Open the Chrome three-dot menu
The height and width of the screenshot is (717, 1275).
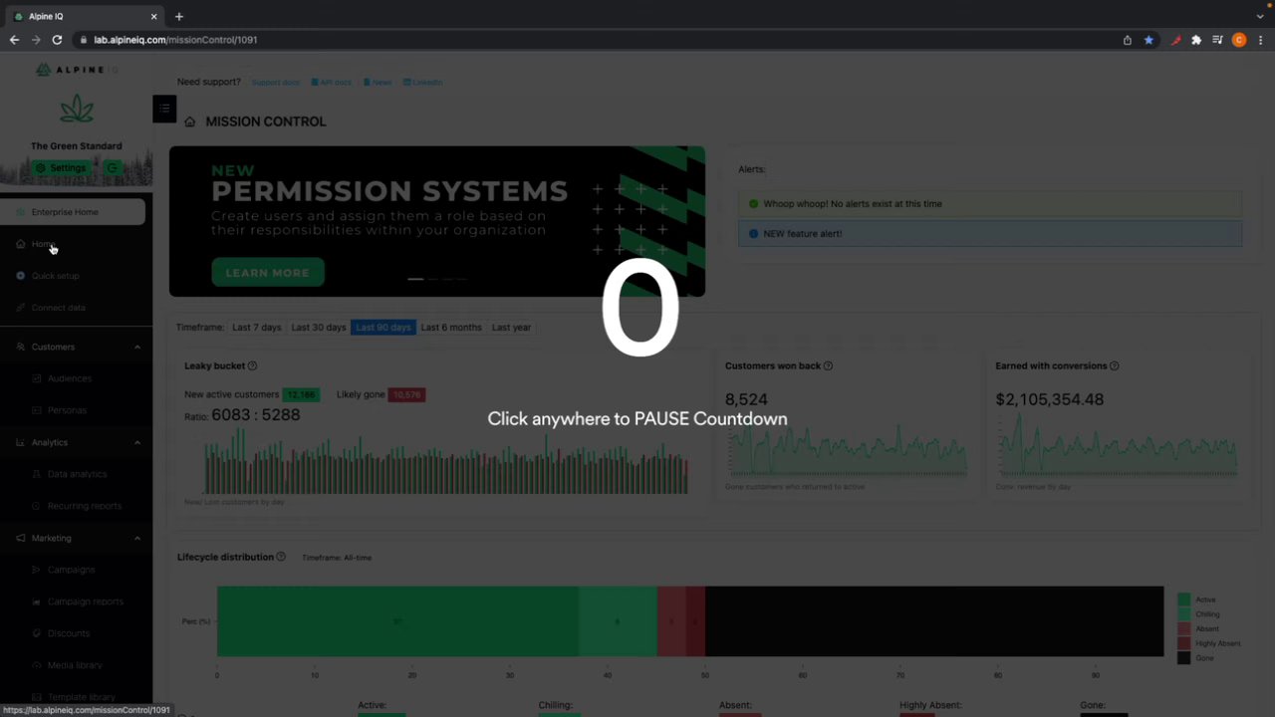tap(1261, 40)
